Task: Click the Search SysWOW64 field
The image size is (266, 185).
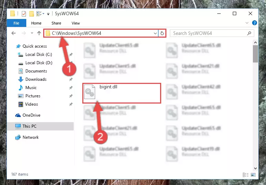Action: (x=212, y=33)
